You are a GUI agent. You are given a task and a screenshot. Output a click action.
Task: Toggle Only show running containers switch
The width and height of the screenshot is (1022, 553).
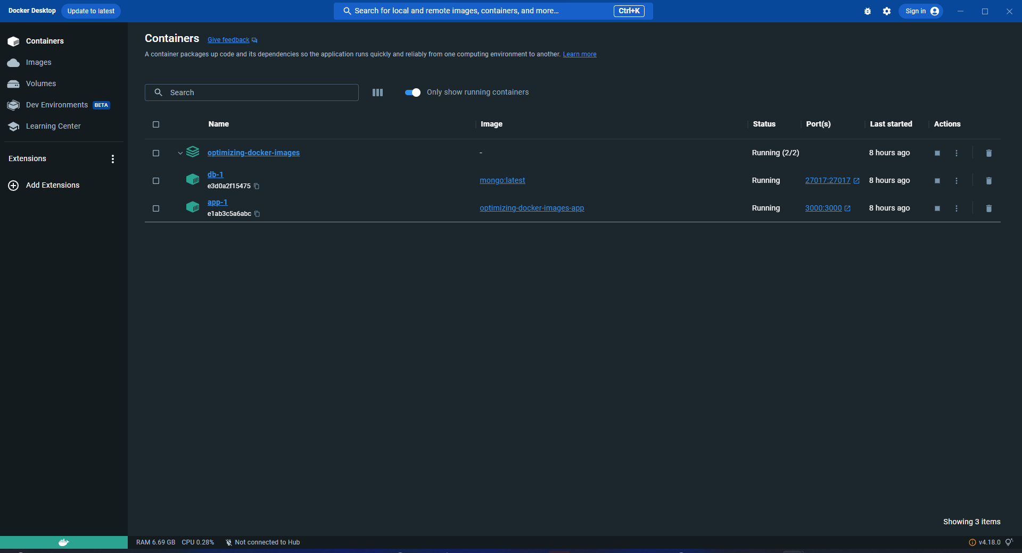[413, 93]
